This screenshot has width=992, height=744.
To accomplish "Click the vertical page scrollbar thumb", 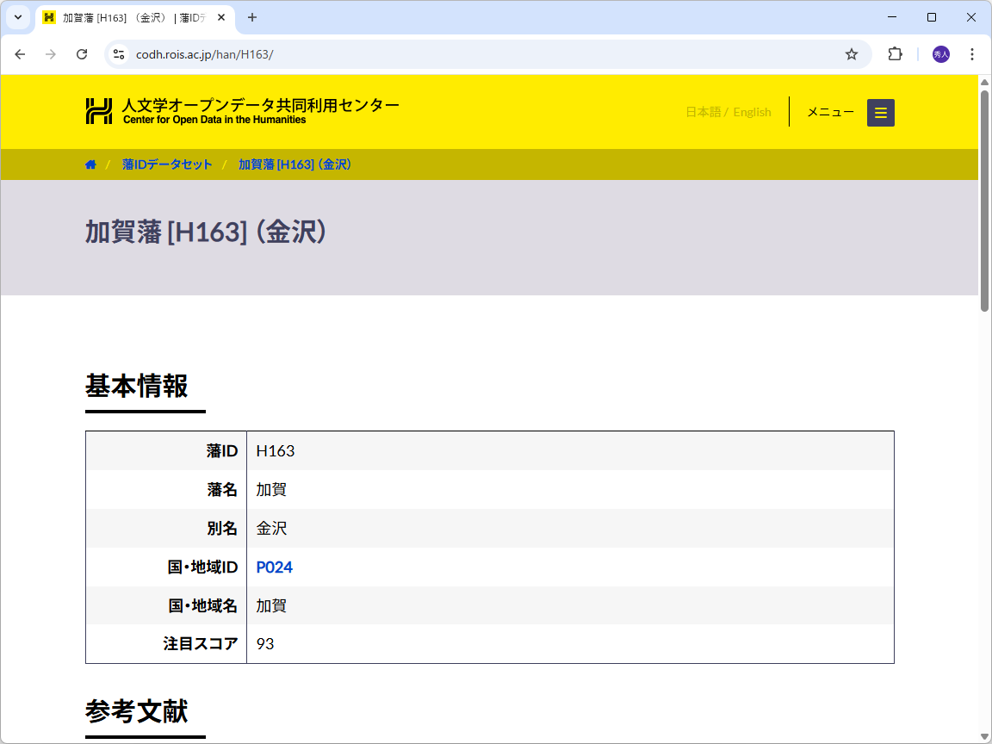I will [984, 201].
